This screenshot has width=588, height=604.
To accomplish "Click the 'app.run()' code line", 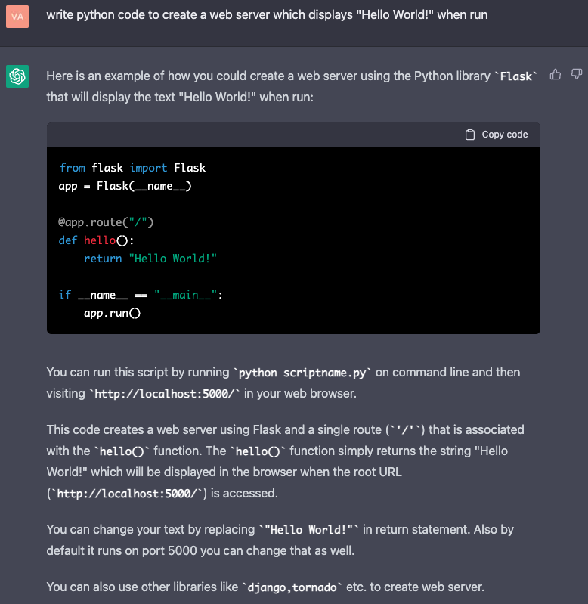I will coord(113,313).
